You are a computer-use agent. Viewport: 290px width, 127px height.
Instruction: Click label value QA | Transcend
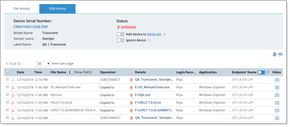point(54,44)
